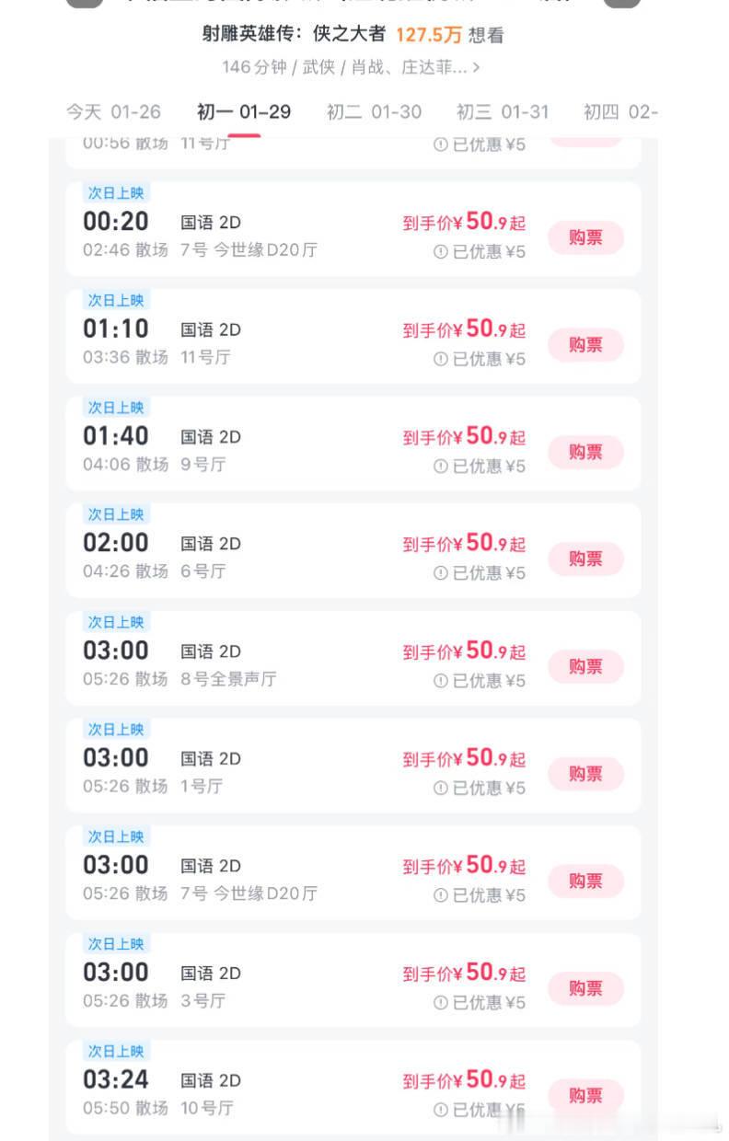This screenshot has width=729, height=1141.
Task: Tap discount info icon for 02:00 showing
Action: tap(441, 573)
